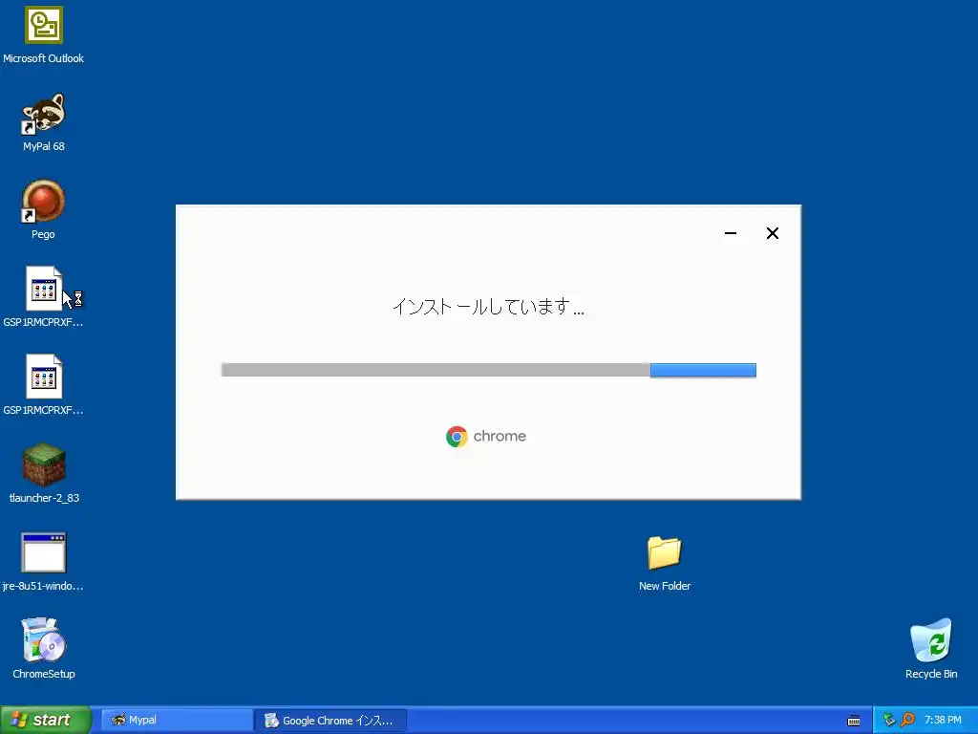This screenshot has height=734, width=978.
Task: Click the 7:38 PM clock
Action: coord(943,720)
